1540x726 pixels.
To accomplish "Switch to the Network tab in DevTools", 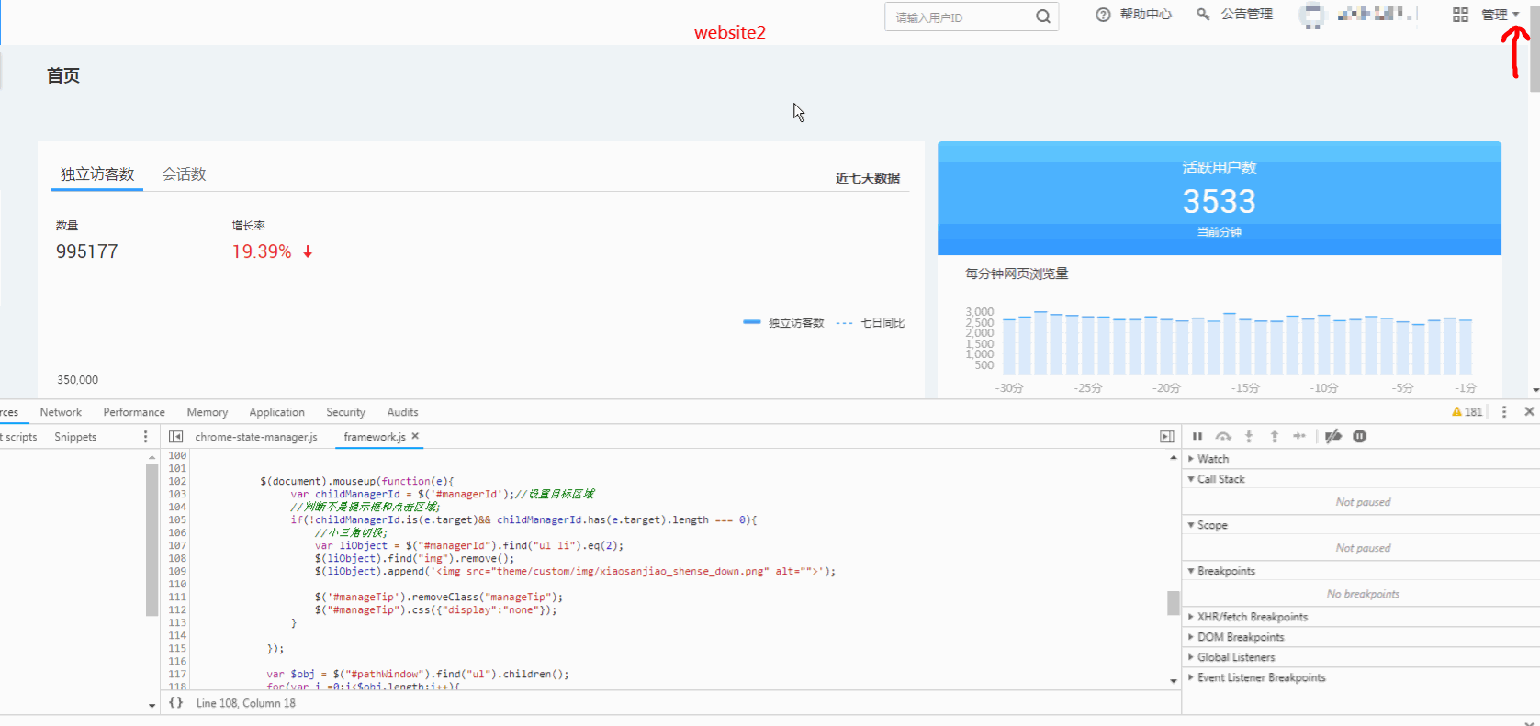I will tap(61, 412).
